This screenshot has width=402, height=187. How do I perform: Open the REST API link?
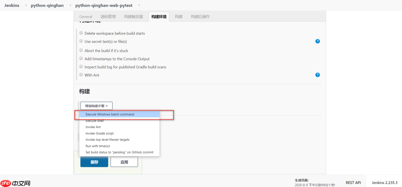pyautogui.click(x=353, y=183)
